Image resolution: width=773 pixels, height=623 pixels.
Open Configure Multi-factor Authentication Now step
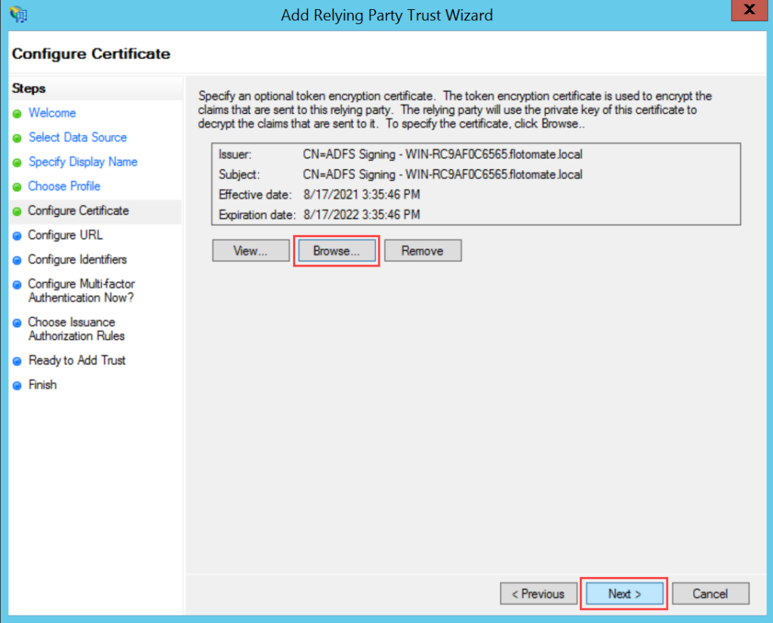(x=82, y=290)
